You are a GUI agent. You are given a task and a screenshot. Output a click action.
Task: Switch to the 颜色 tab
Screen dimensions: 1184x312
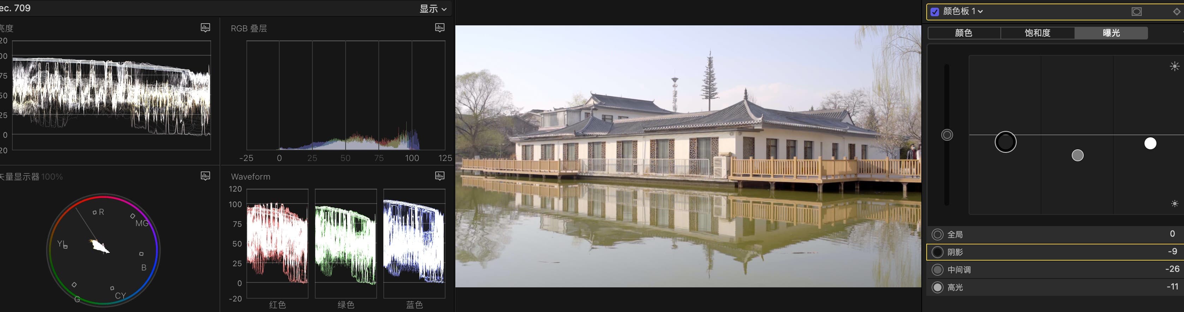(963, 33)
